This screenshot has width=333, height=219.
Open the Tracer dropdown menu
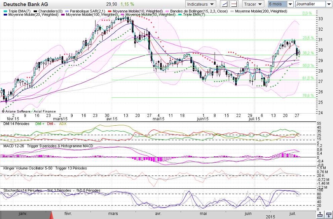[253, 4]
